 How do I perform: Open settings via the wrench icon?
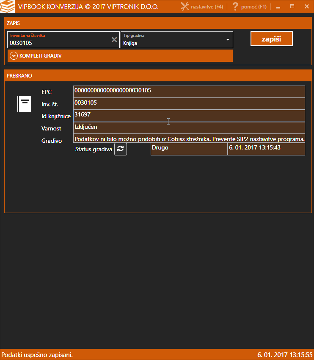coord(185,6)
